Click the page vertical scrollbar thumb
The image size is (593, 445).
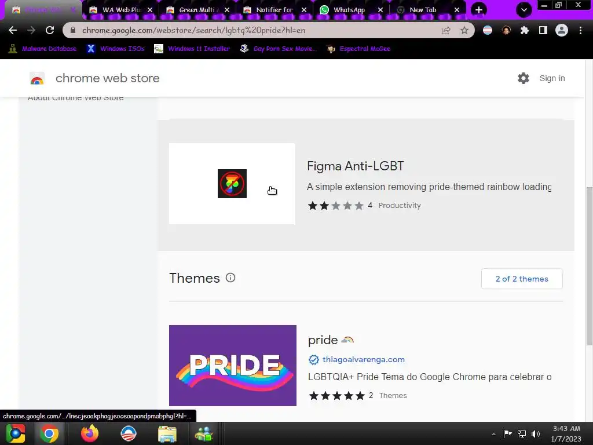(589, 265)
